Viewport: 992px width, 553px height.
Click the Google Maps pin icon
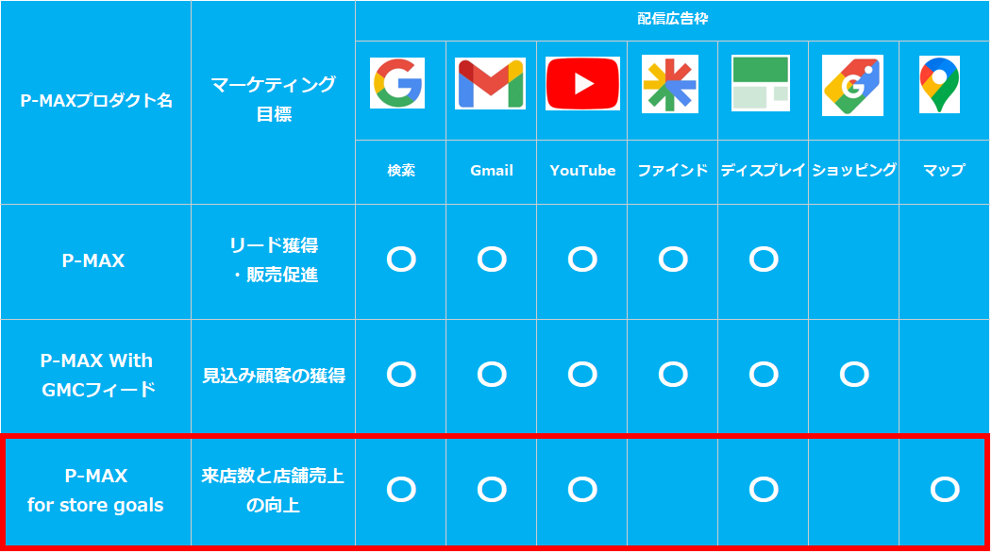(939, 83)
